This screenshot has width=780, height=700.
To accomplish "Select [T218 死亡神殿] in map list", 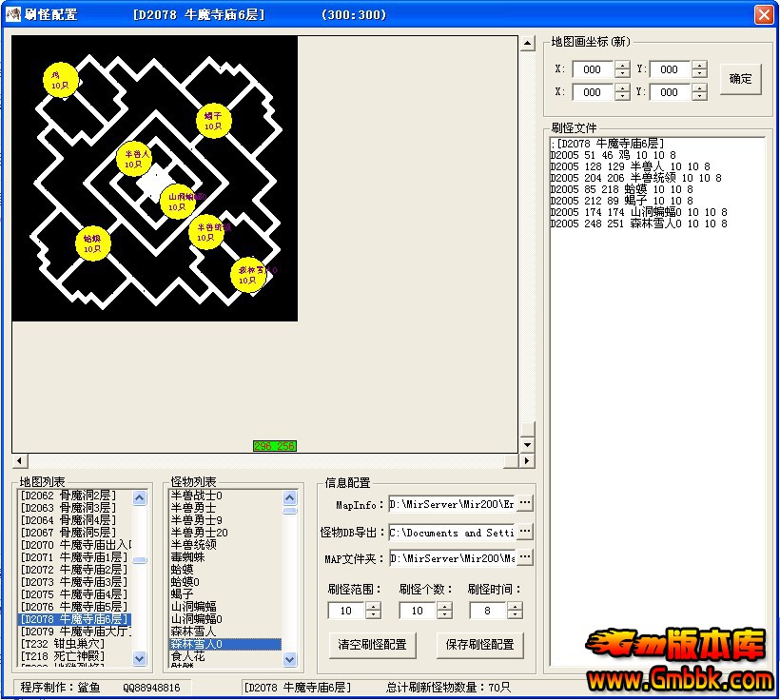I will [x=75, y=656].
